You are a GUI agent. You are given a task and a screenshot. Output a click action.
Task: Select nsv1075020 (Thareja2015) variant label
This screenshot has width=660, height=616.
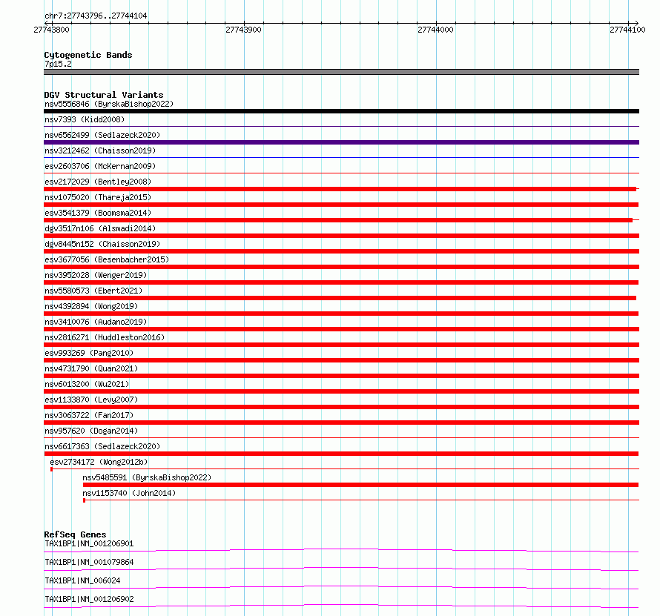coord(98,197)
